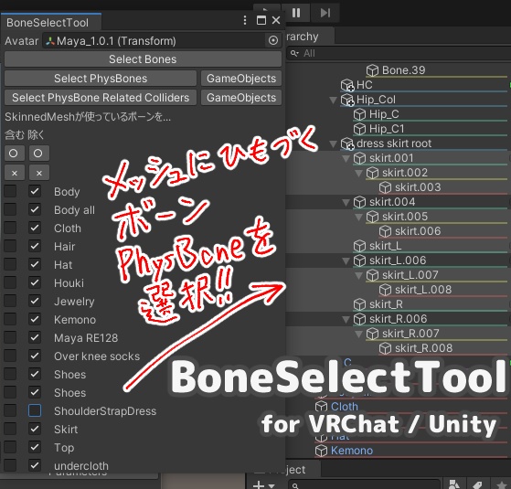Viewport: 511px width, 489px height.
Task: Select the HC object icon in Hierarchy
Action: click(x=347, y=85)
